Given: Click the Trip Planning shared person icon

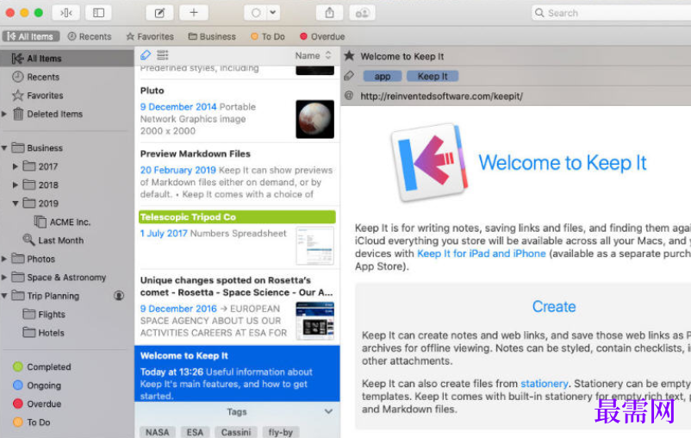Looking at the screenshot, I should [119, 296].
